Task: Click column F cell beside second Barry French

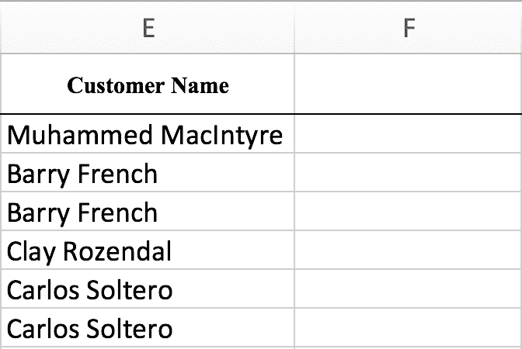Action: click(409, 211)
